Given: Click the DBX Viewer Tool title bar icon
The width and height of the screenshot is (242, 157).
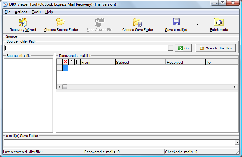Looking at the screenshot, I should pos(5,4).
